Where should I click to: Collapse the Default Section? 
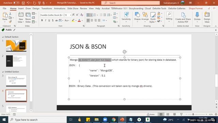[x=3, y=37]
